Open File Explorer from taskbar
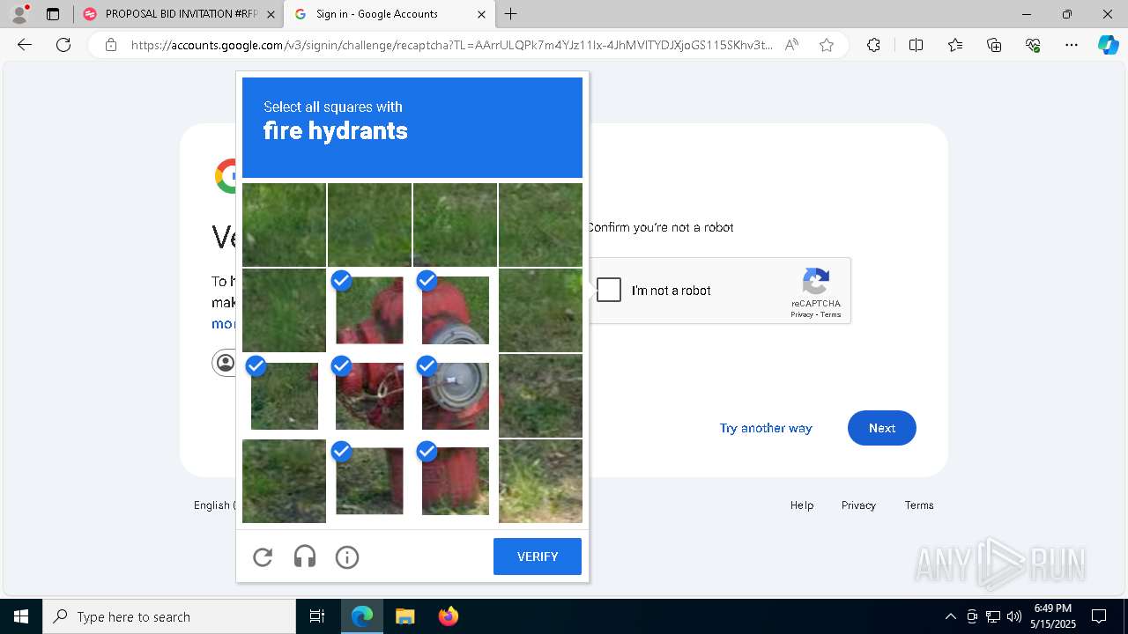 (x=404, y=616)
